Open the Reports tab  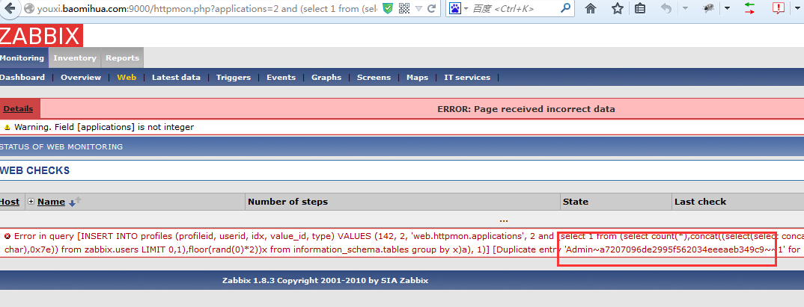123,58
